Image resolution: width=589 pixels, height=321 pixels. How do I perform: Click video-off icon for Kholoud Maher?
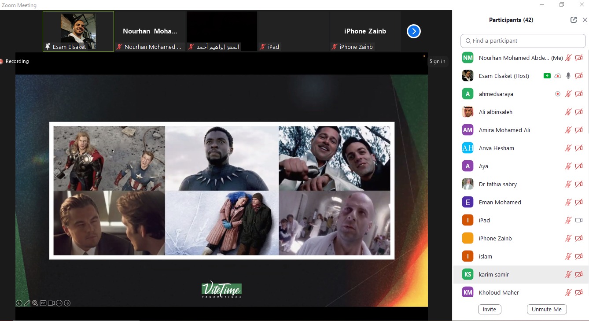click(579, 292)
